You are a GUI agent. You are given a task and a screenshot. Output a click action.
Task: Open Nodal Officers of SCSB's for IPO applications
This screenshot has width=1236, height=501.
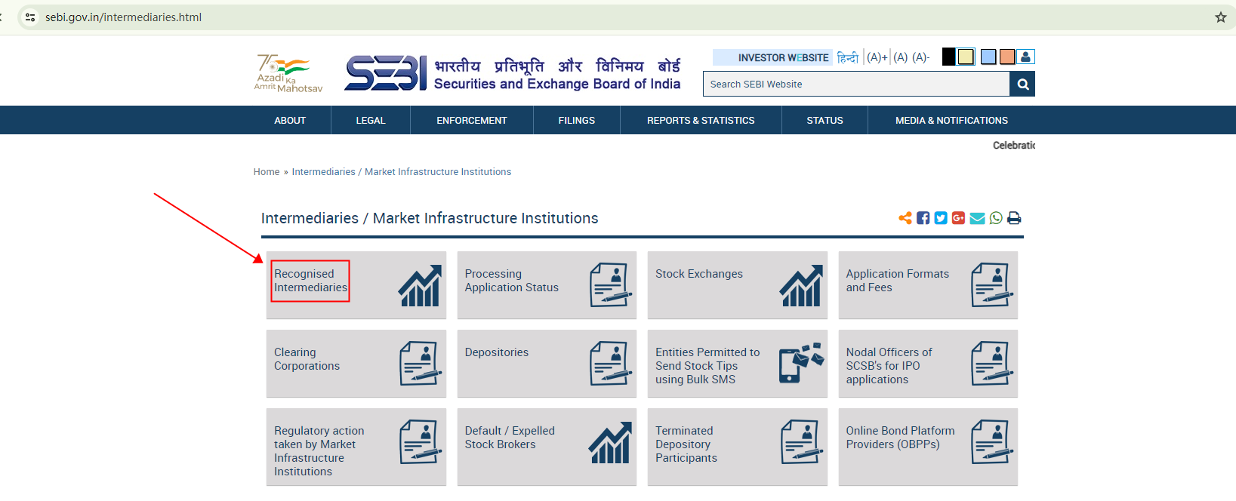point(889,366)
